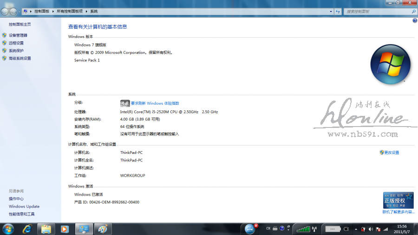Screen dimensions: 418x235
Task: Click the network signal bars tray icon
Action: click(x=385, y=229)
